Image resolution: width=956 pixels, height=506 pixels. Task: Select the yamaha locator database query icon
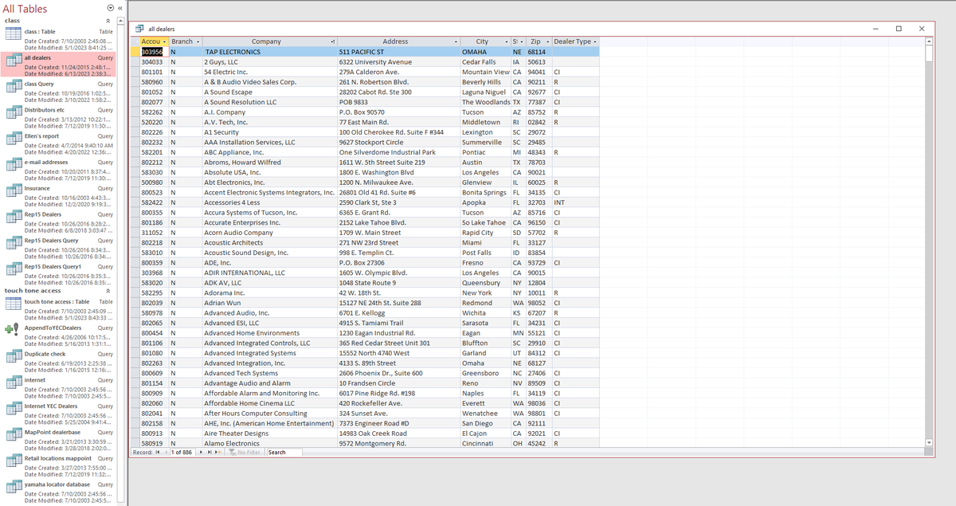tap(13, 488)
